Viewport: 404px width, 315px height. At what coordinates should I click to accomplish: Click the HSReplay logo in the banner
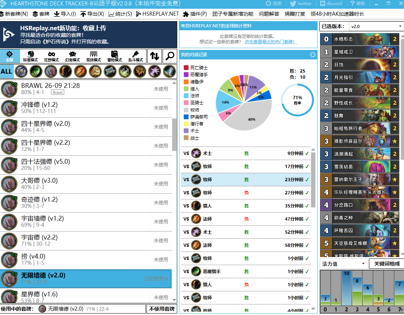pos(9,35)
